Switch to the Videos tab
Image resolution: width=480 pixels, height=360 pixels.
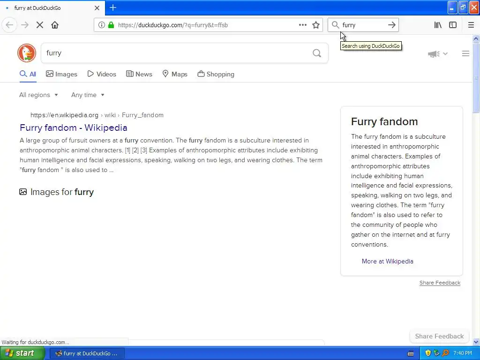102,74
